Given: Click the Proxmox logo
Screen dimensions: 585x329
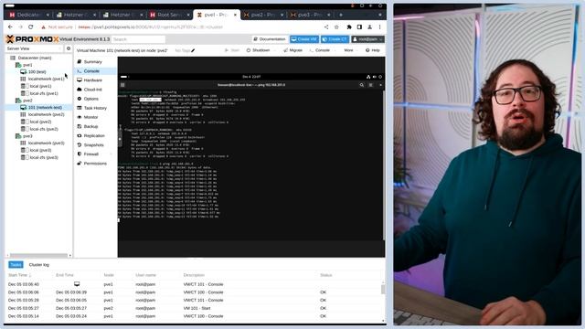Looking at the screenshot, I should pyautogui.click(x=33, y=38).
